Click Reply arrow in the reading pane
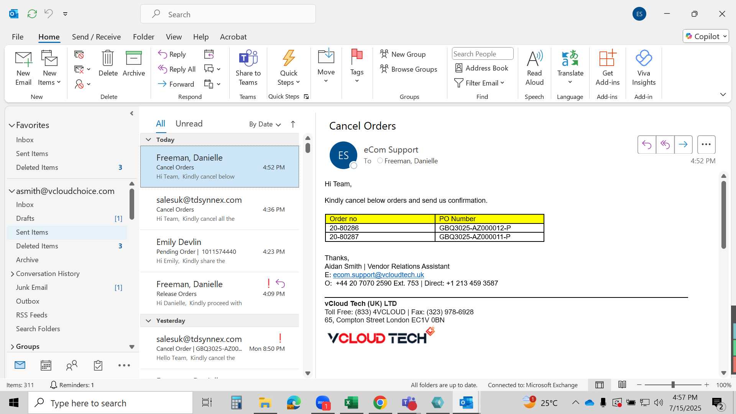This screenshot has height=414, width=736. click(x=647, y=145)
